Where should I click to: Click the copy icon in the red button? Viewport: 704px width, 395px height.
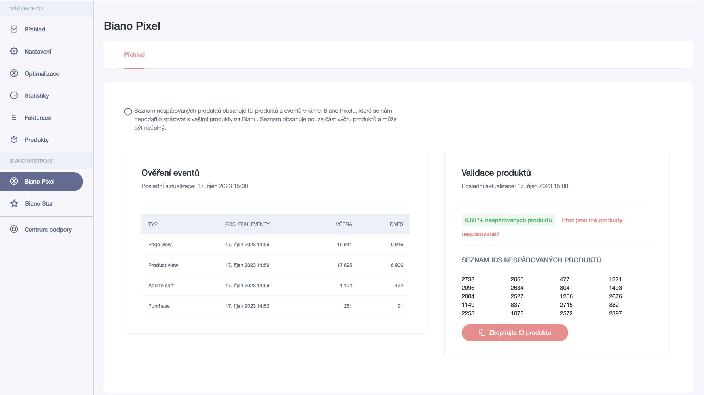pos(482,333)
